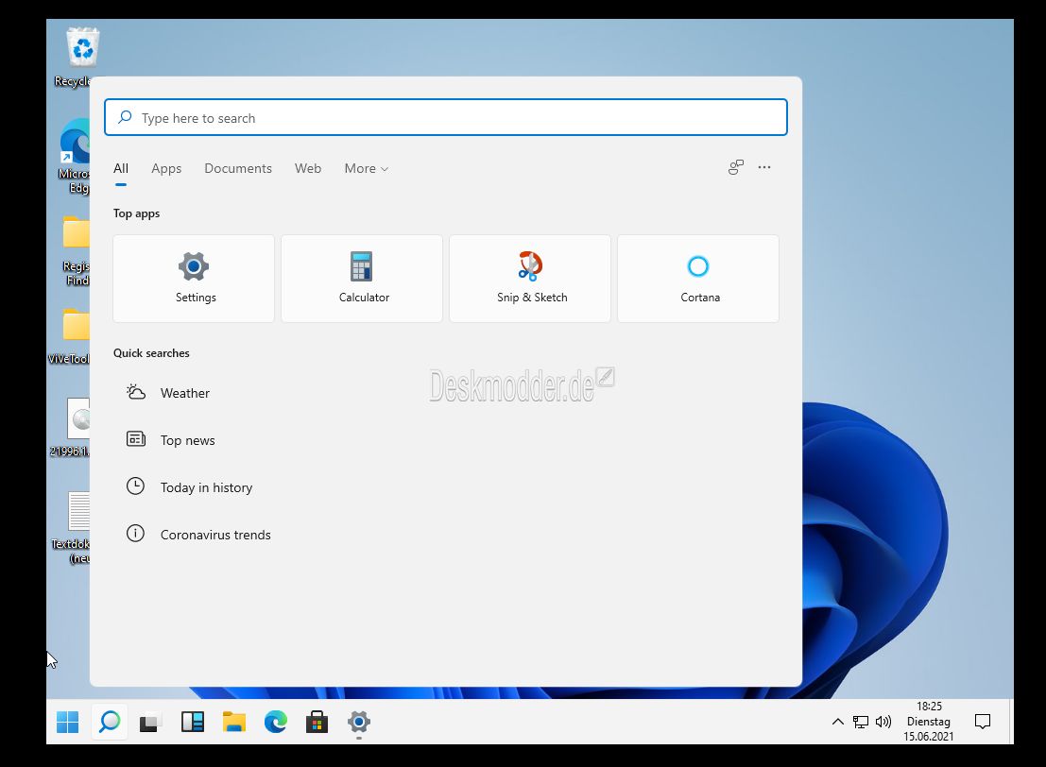Click the Today in history clock icon
Viewport: 1046px width, 767px height.
(135, 486)
